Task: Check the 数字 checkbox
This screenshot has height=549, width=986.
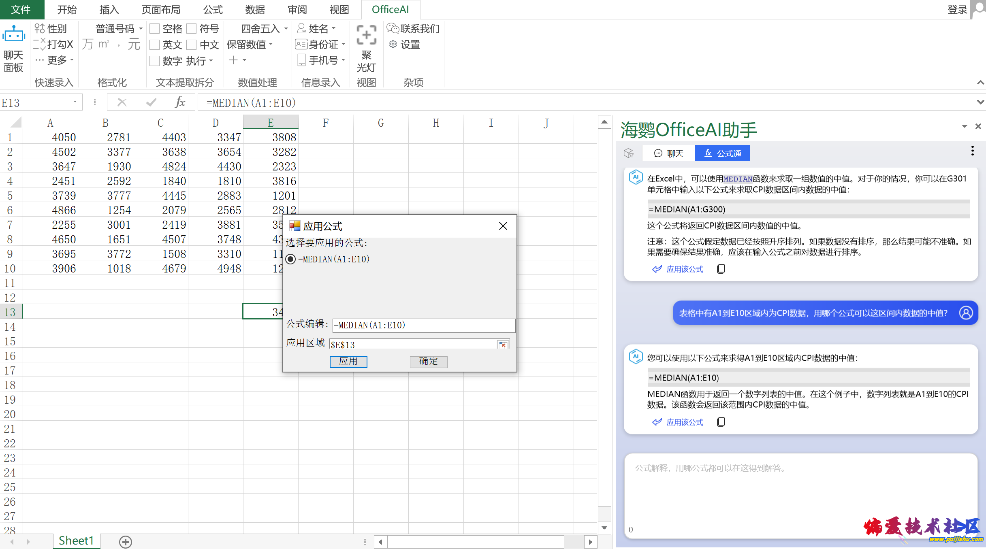Action: coord(154,61)
